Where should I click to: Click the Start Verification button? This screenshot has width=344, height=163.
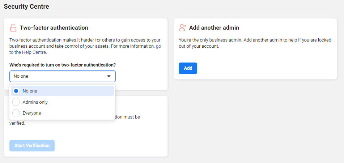(x=32, y=146)
